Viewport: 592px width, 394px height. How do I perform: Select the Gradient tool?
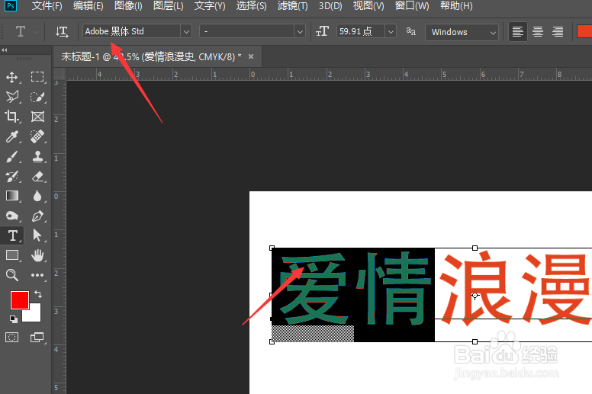12,196
